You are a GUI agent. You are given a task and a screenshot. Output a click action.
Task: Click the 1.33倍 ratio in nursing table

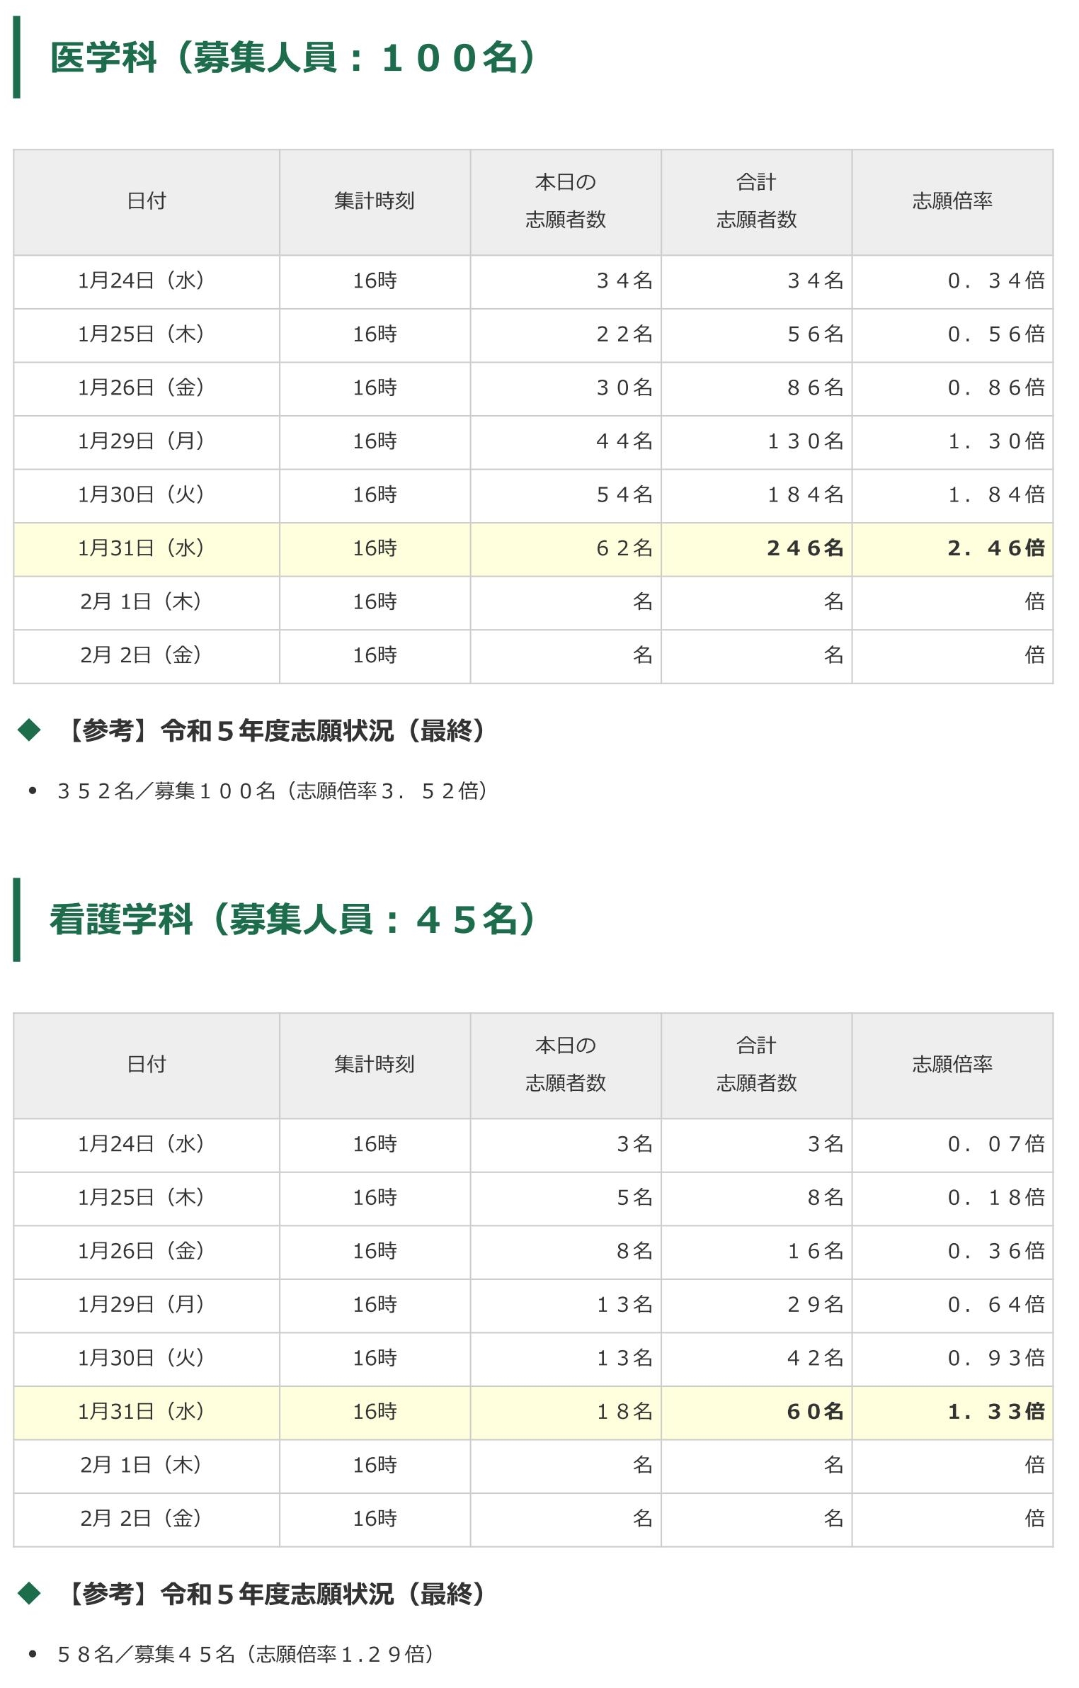tap(995, 1411)
